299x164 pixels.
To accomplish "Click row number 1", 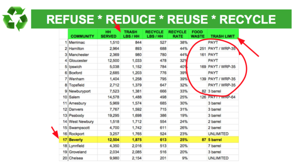I will click(66, 42).
